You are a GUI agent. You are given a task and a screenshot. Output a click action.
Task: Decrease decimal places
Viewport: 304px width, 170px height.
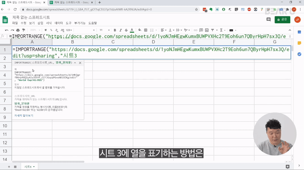pos(56,30)
